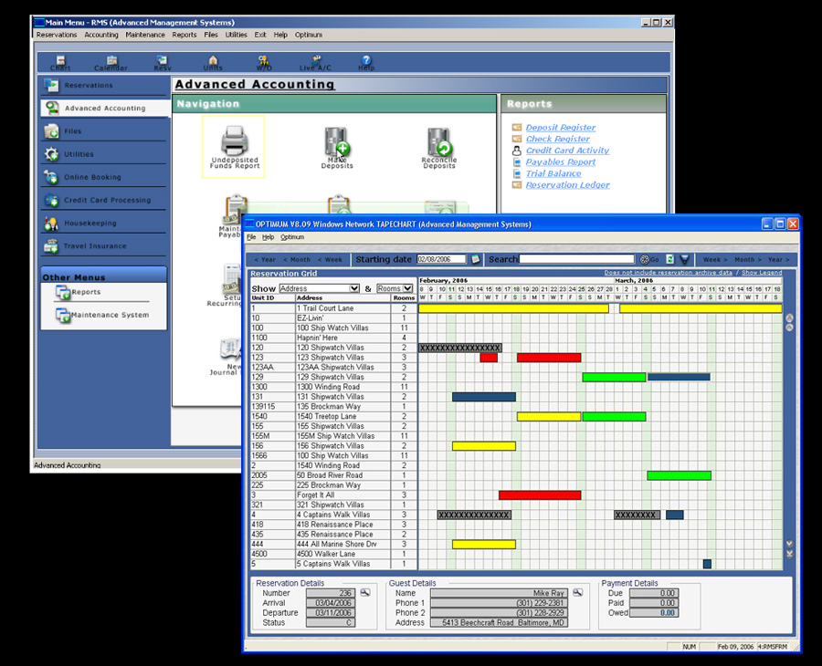Open the Chart toolbar icon
The height and width of the screenshot is (666, 822).
[60, 62]
